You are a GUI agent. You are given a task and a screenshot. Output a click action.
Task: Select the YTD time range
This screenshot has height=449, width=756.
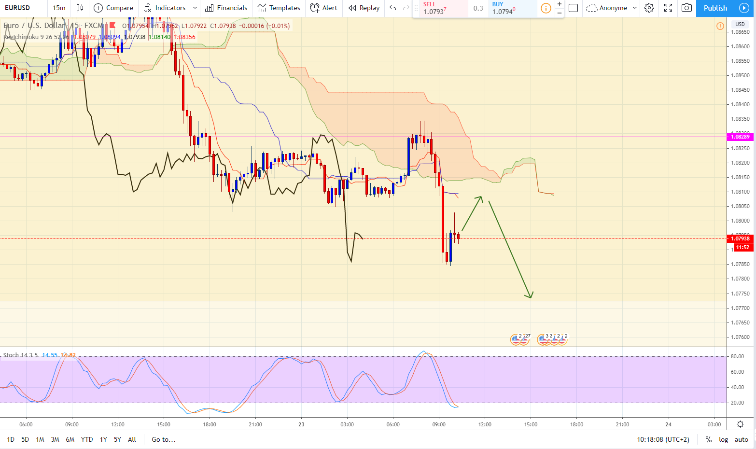pos(87,439)
